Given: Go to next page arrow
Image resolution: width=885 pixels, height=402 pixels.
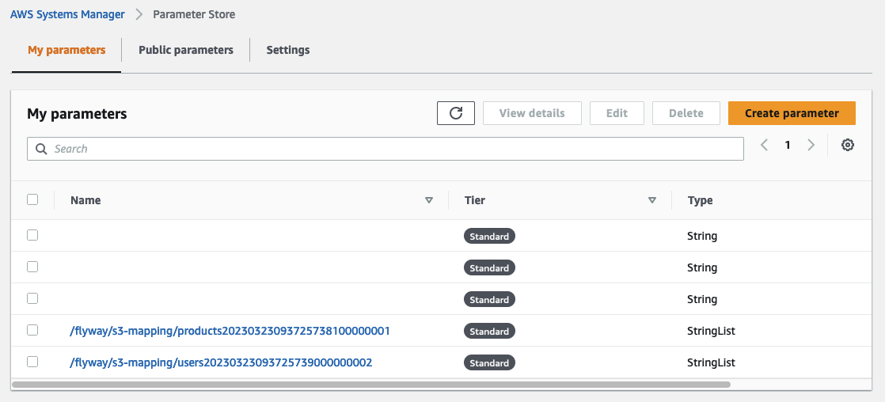Looking at the screenshot, I should pyautogui.click(x=811, y=146).
